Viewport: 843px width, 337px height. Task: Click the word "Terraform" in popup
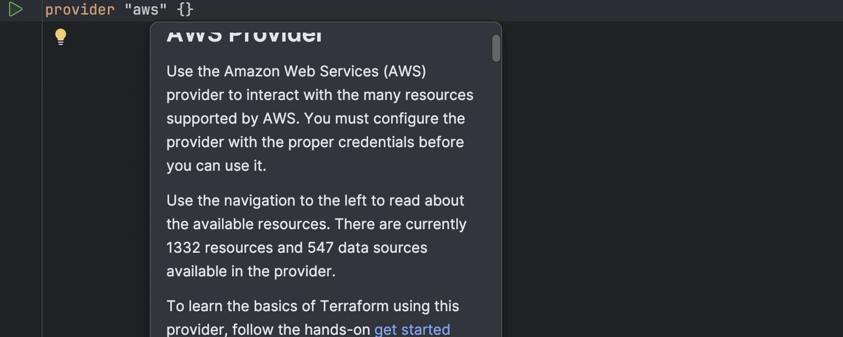(354, 306)
